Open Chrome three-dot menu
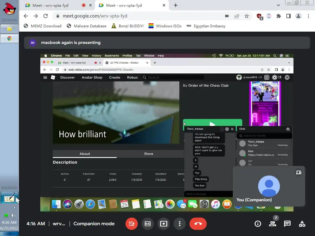315x236 pixels. pos(308,16)
